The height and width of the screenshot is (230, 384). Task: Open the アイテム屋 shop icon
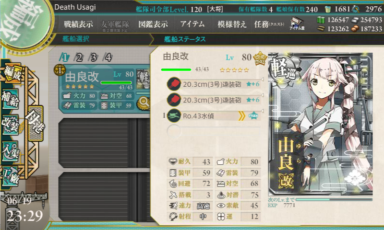point(297,23)
